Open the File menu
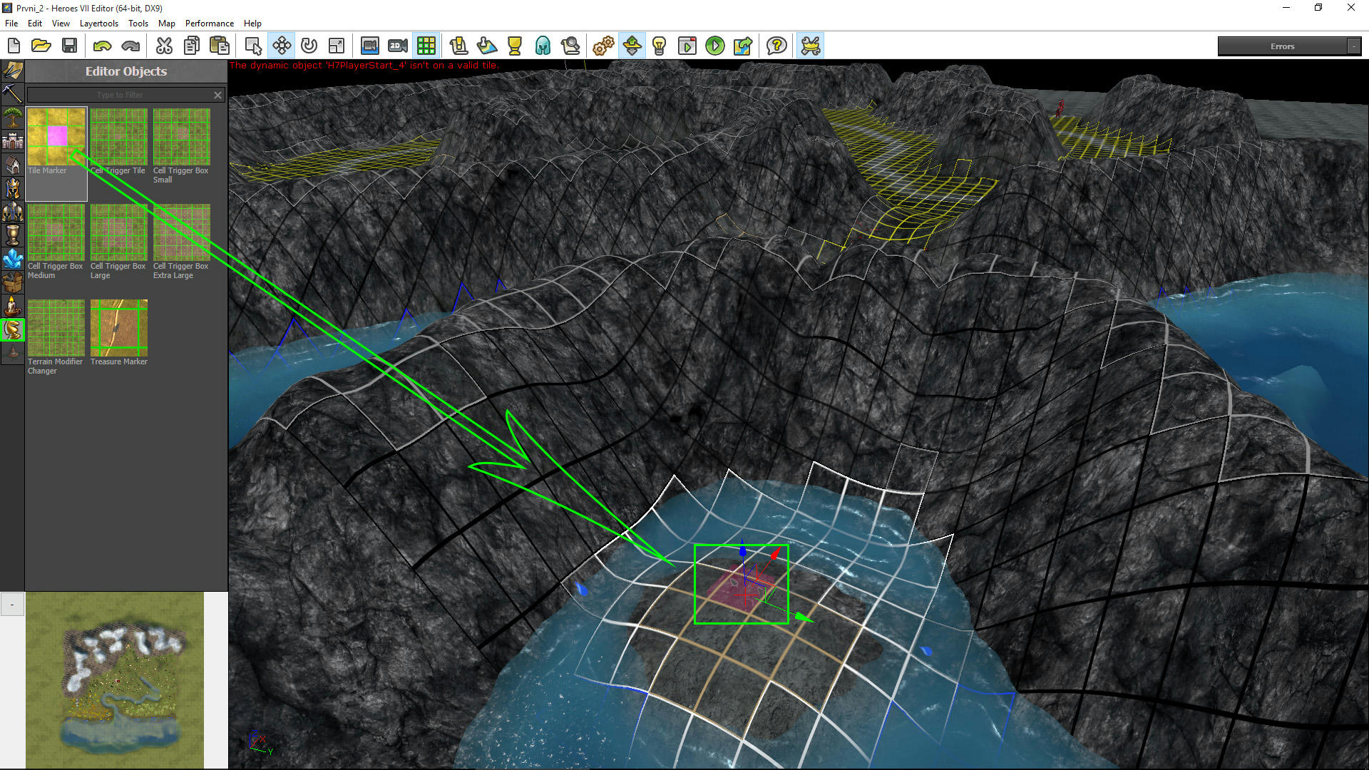The width and height of the screenshot is (1369, 770). [11, 24]
